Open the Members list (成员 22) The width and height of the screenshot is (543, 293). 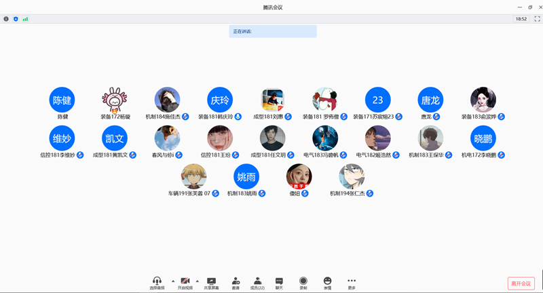(x=257, y=281)
